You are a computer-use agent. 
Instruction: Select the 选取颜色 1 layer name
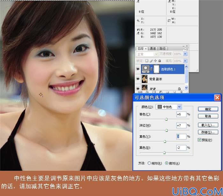168,69
